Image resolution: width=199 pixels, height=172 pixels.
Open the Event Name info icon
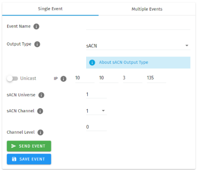coord(36,26)
